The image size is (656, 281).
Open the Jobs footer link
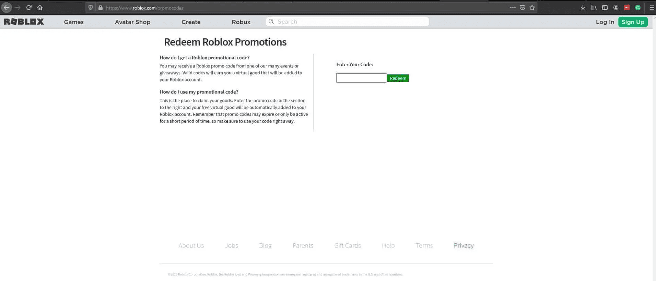232,246
